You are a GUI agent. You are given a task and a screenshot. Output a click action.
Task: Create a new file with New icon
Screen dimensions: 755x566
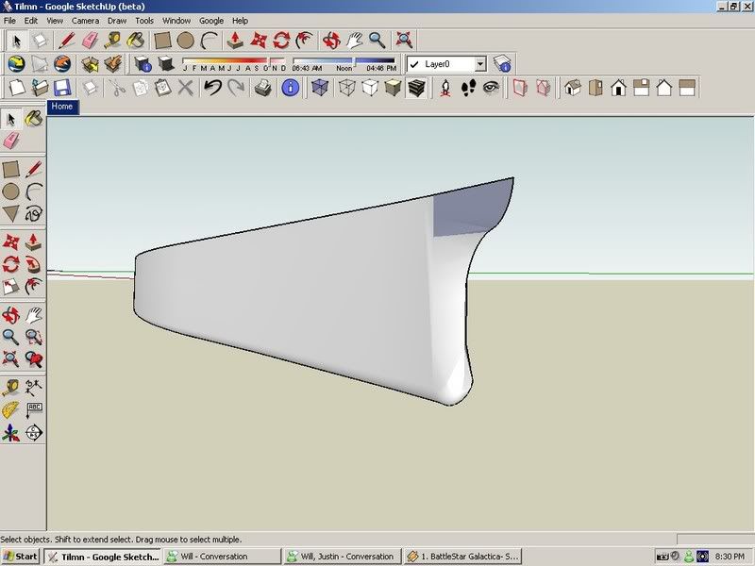pyautogui.click(x=17, y=88)
